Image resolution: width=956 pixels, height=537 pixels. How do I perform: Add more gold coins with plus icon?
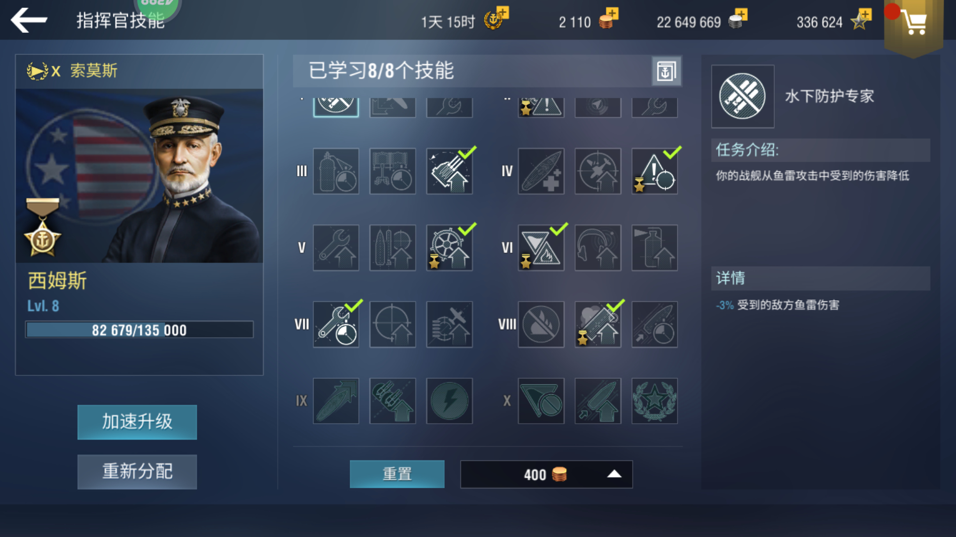tap(612, 13)
